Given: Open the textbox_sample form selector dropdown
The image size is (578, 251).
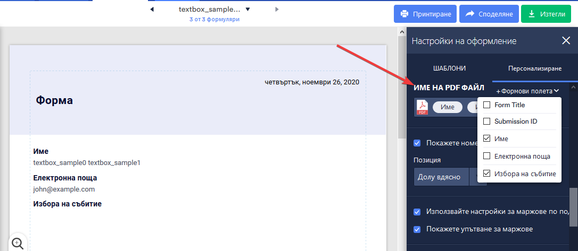Looking at the screenshot, I should [247, 10].
